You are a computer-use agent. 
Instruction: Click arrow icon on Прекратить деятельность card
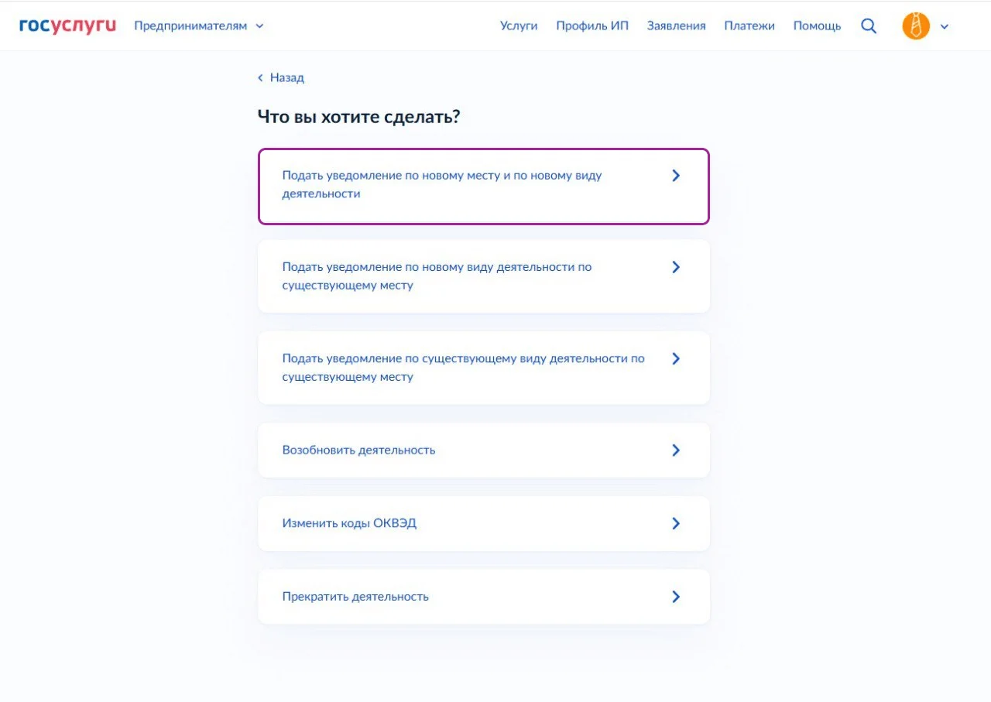click(x=676, y=597)
